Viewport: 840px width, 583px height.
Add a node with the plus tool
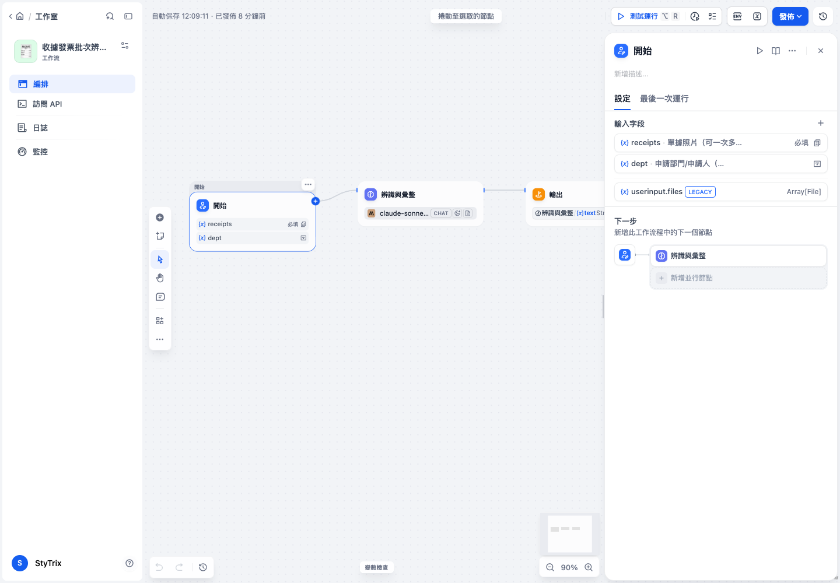click(x=160, y=217)
